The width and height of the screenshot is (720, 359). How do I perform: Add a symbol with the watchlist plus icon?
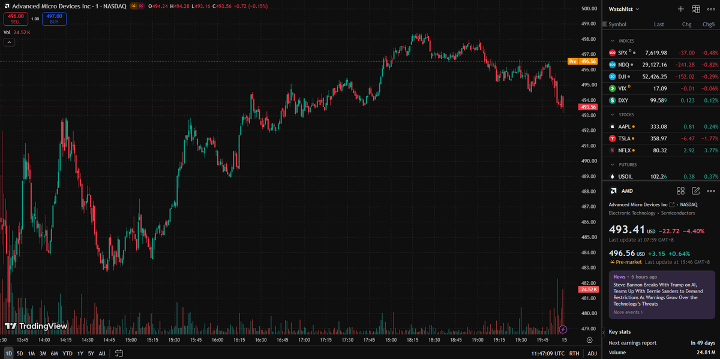coord(680,9)
